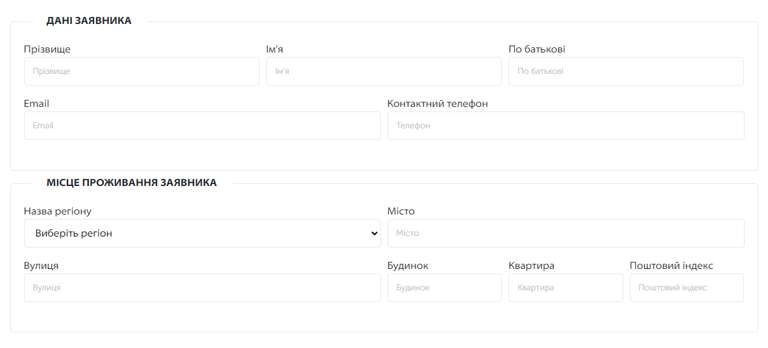Click into the Квартира input box
The image size is (768, 348).
point(565,288)
